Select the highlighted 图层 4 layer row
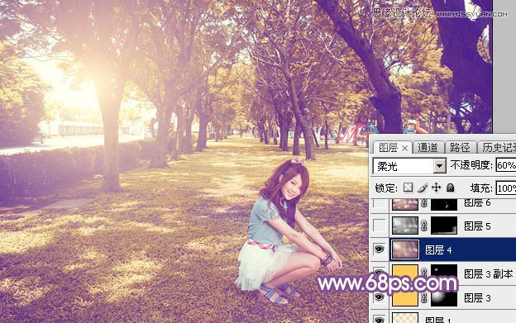Image resolution: width=516 pixels, height=323 pixels. pyautogui.click(x=452, y=249)
